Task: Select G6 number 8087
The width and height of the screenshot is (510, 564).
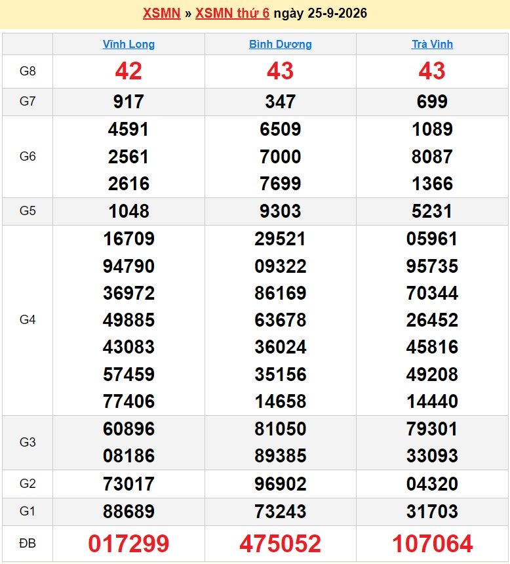Action: click(x=432, y=157)
